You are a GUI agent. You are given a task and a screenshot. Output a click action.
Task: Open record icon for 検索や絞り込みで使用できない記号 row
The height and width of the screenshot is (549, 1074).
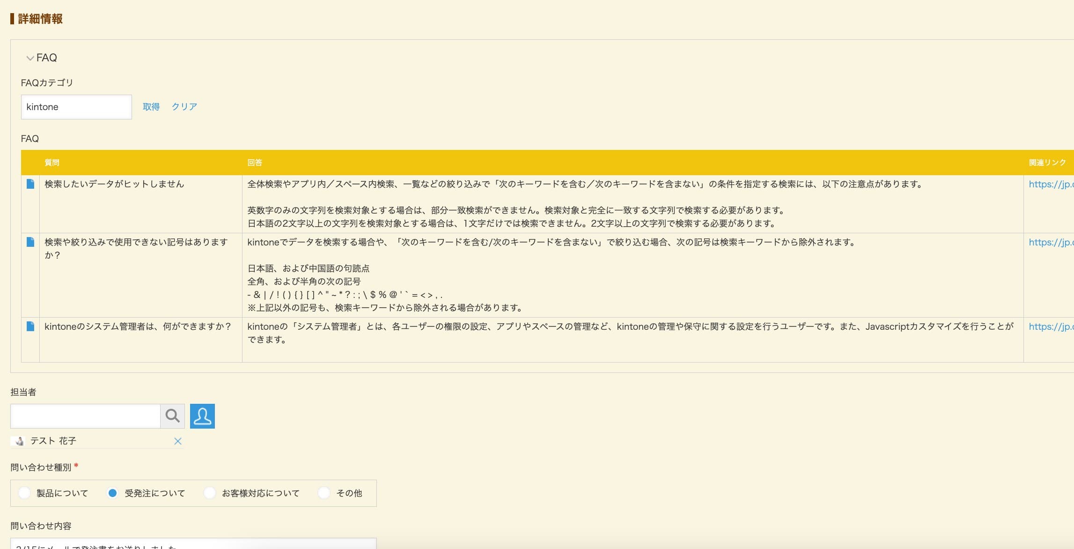point(30,242)
